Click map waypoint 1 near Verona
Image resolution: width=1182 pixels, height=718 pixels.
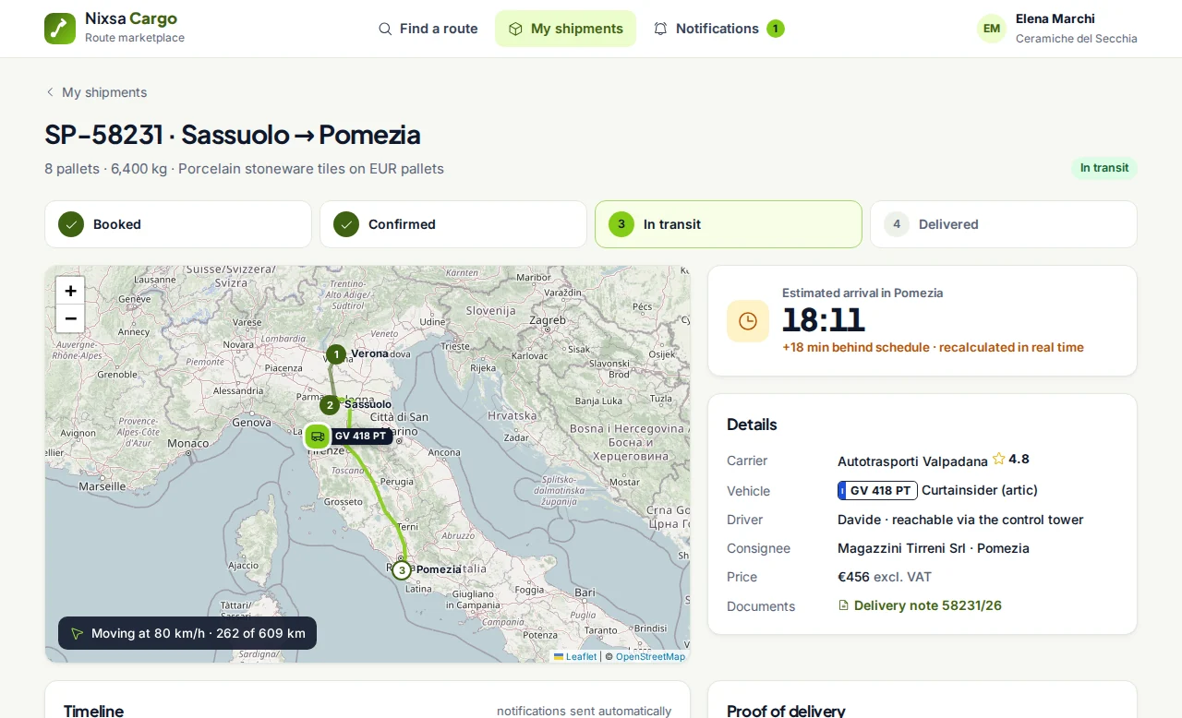click(336, 354)
